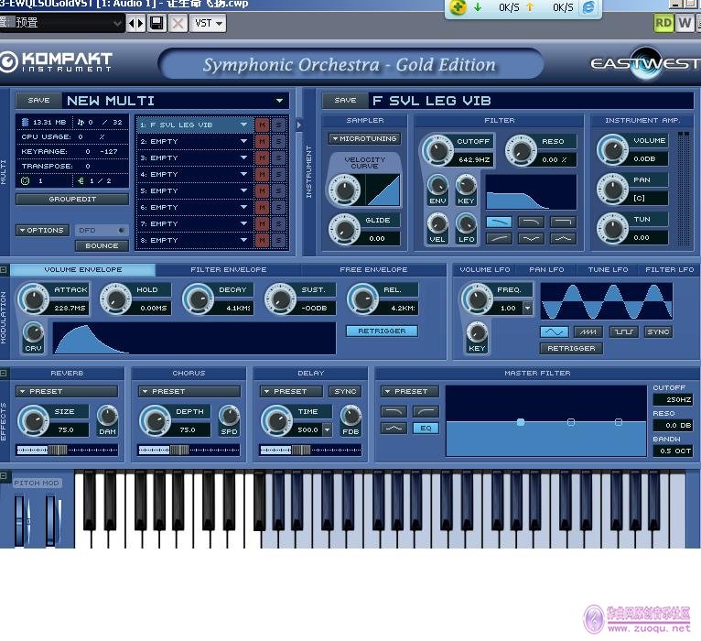Image resolution: width=701 pixels, height=641 pixels.
Task: Click the envelope DECAY knob
Action: click(x=198, y=299)
